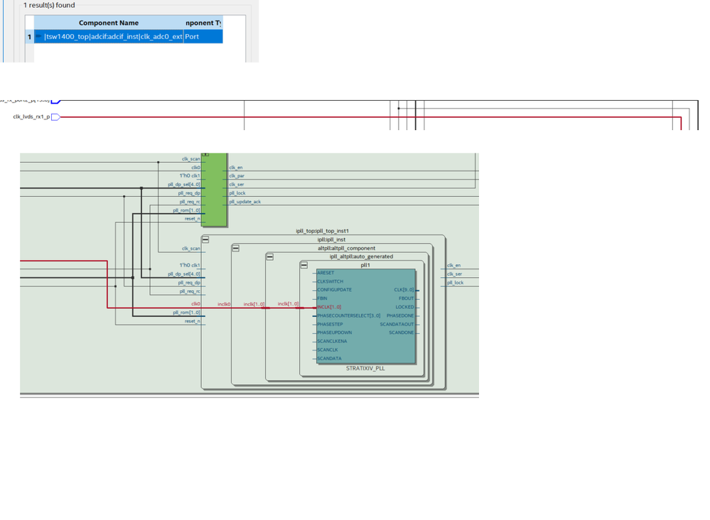Screen dimensions: 710x520
Task: Click the INCLK[1..0] port on the PLL
Action: click(x=329, y=308)
